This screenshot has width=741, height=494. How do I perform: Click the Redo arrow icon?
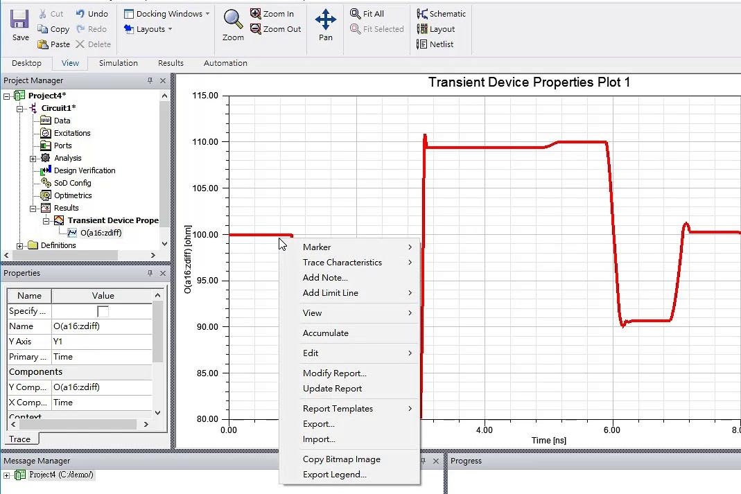[80, 29]
